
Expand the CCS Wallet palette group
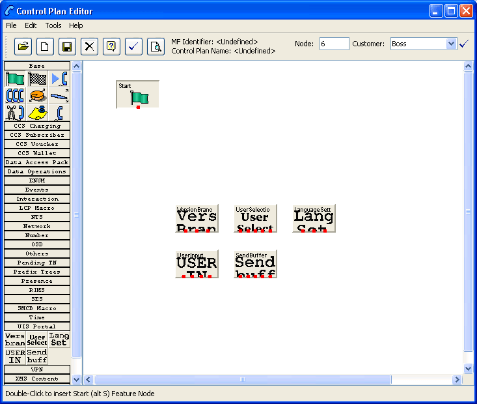click(37, 153)
